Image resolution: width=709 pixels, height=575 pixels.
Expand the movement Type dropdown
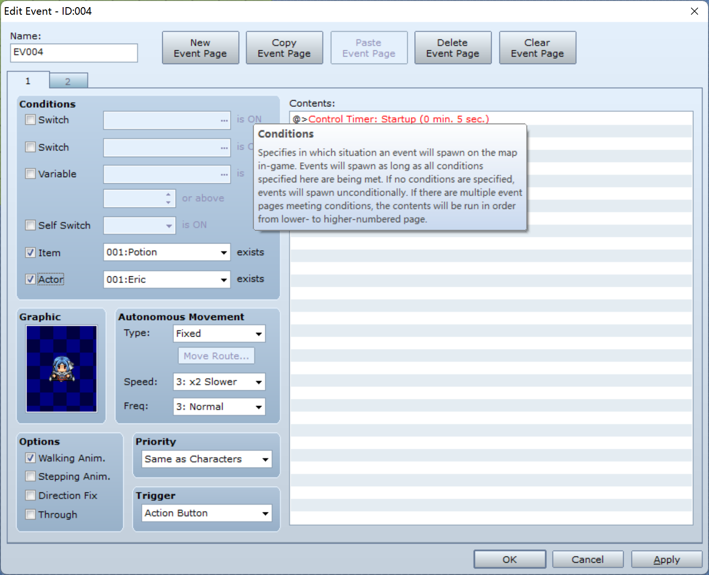click(x=219, y=333)
